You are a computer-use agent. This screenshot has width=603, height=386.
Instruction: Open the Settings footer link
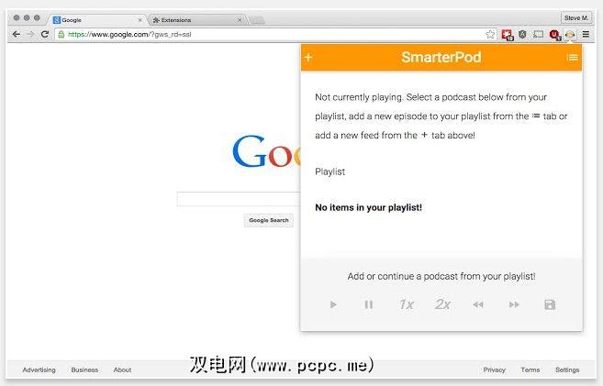pos(567,369)
